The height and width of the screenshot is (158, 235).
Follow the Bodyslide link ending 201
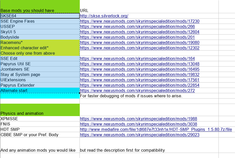click(137, 37)
